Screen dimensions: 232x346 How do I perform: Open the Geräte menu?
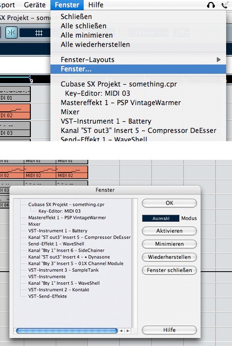coord(35,5)
